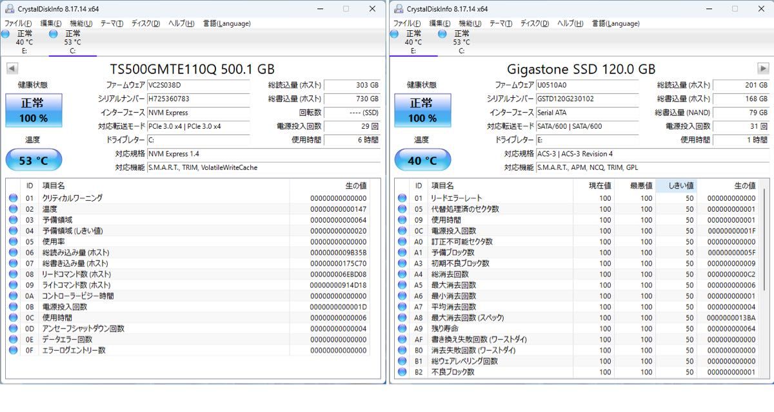Click status icon for 平均消去回数 row
The image size is (774, 412).
402,307
